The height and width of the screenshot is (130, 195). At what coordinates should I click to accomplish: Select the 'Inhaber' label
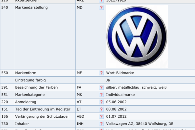click(22, 124)
